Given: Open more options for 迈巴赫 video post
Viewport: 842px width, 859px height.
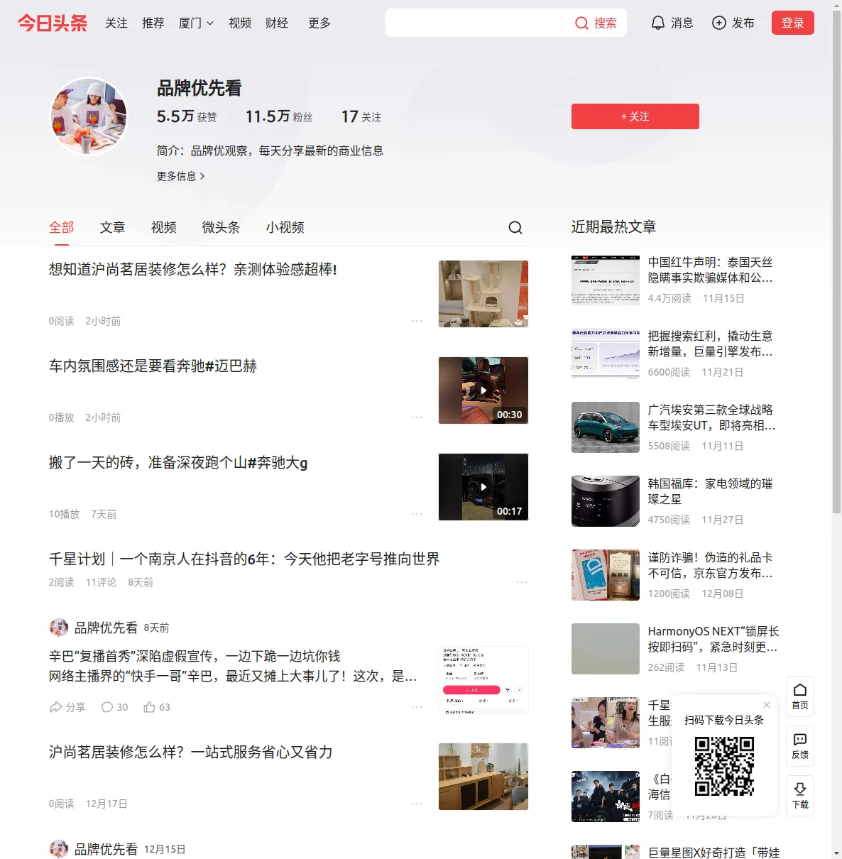Looking at the screenshot, I should coord(417,417).
